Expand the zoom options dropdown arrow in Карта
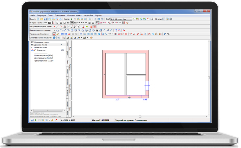The width and height of the screenshot is (241, 148). coord(92,19)
